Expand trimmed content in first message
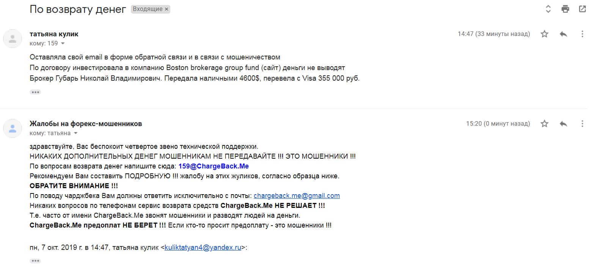Viewport: 594px width, 279px height. coord(35,92)
